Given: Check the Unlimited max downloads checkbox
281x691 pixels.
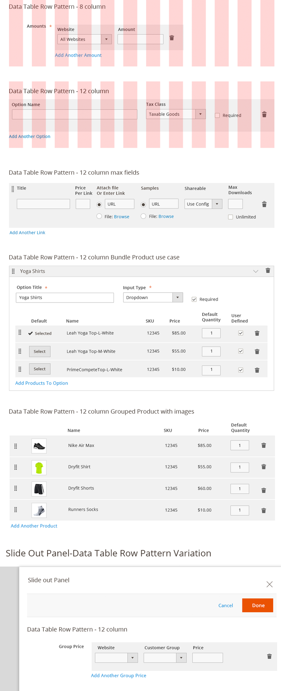Looking at the screenshot, I should pyautogui.click(x=230, y=217).
